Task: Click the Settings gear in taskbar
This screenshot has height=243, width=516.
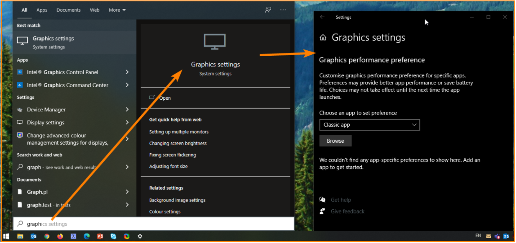Action: pyautogui.click(x=140, y=236)
